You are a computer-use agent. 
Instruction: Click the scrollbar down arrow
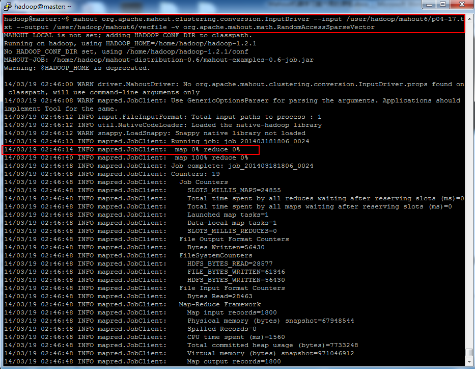pyautogui.click(x=469, y=361)
